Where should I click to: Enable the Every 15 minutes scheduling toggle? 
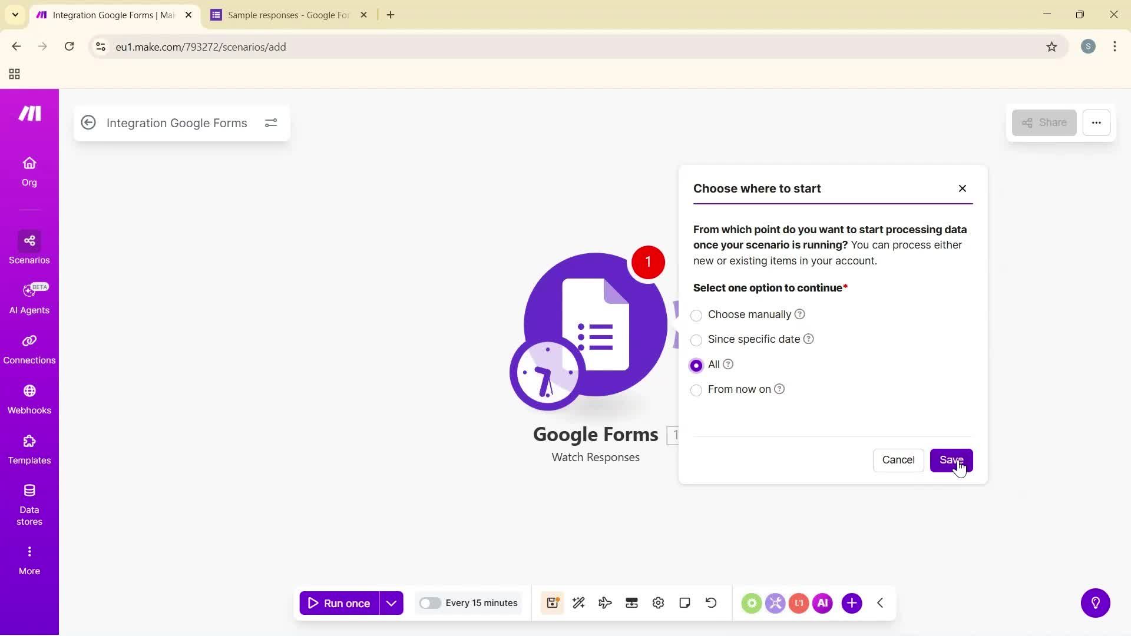(431, 602)
